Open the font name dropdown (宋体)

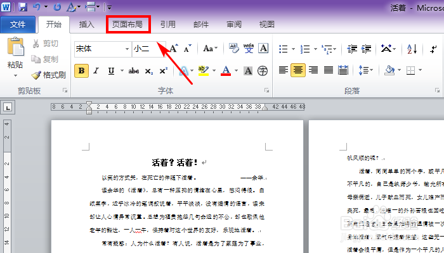127,49
